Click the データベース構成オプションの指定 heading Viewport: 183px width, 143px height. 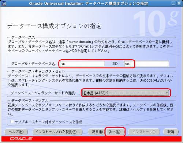(x=54, y=26)
